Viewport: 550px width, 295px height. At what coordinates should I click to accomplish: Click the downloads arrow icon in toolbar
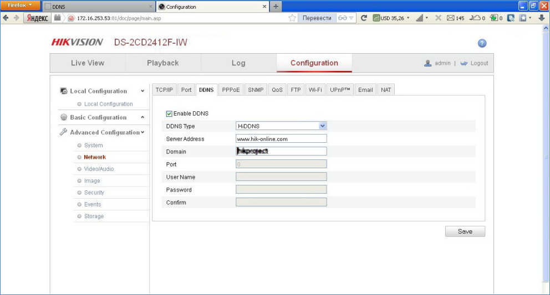click(542, 18)
